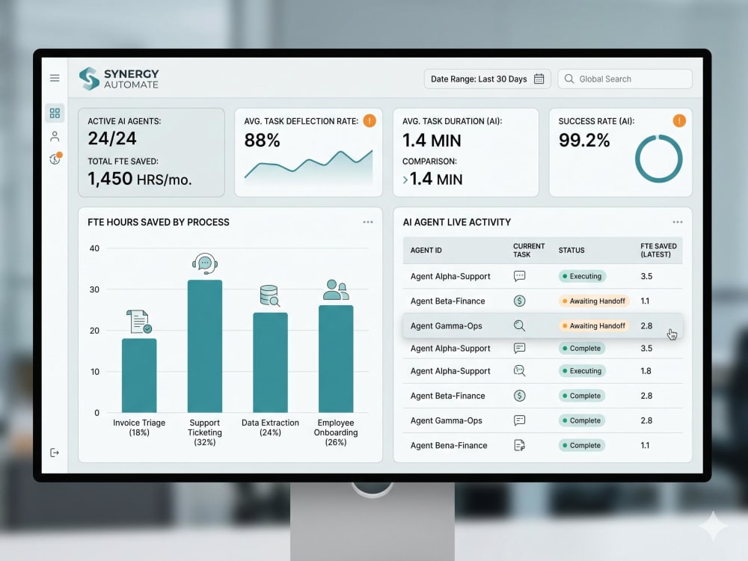Viewport: 748px width, 561px height.
Task: Focus the Global Search field
Action: coord(625,79)
